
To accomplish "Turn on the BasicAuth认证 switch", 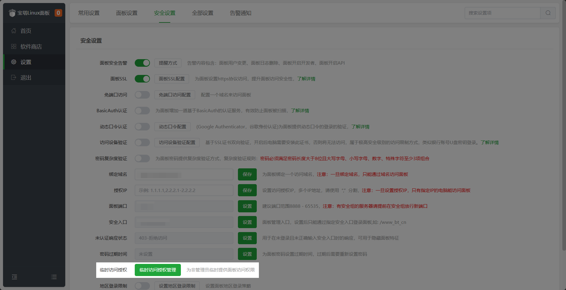I will click(x=142, y=110).
